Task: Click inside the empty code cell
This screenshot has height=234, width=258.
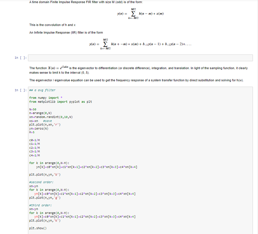Action: [138, 58]
